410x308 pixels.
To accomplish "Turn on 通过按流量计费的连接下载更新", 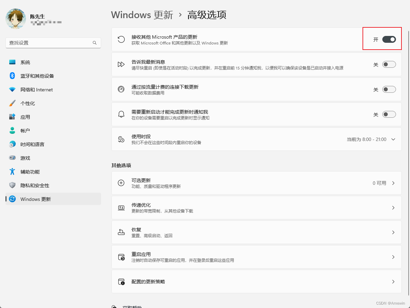I will coord(389,89).
